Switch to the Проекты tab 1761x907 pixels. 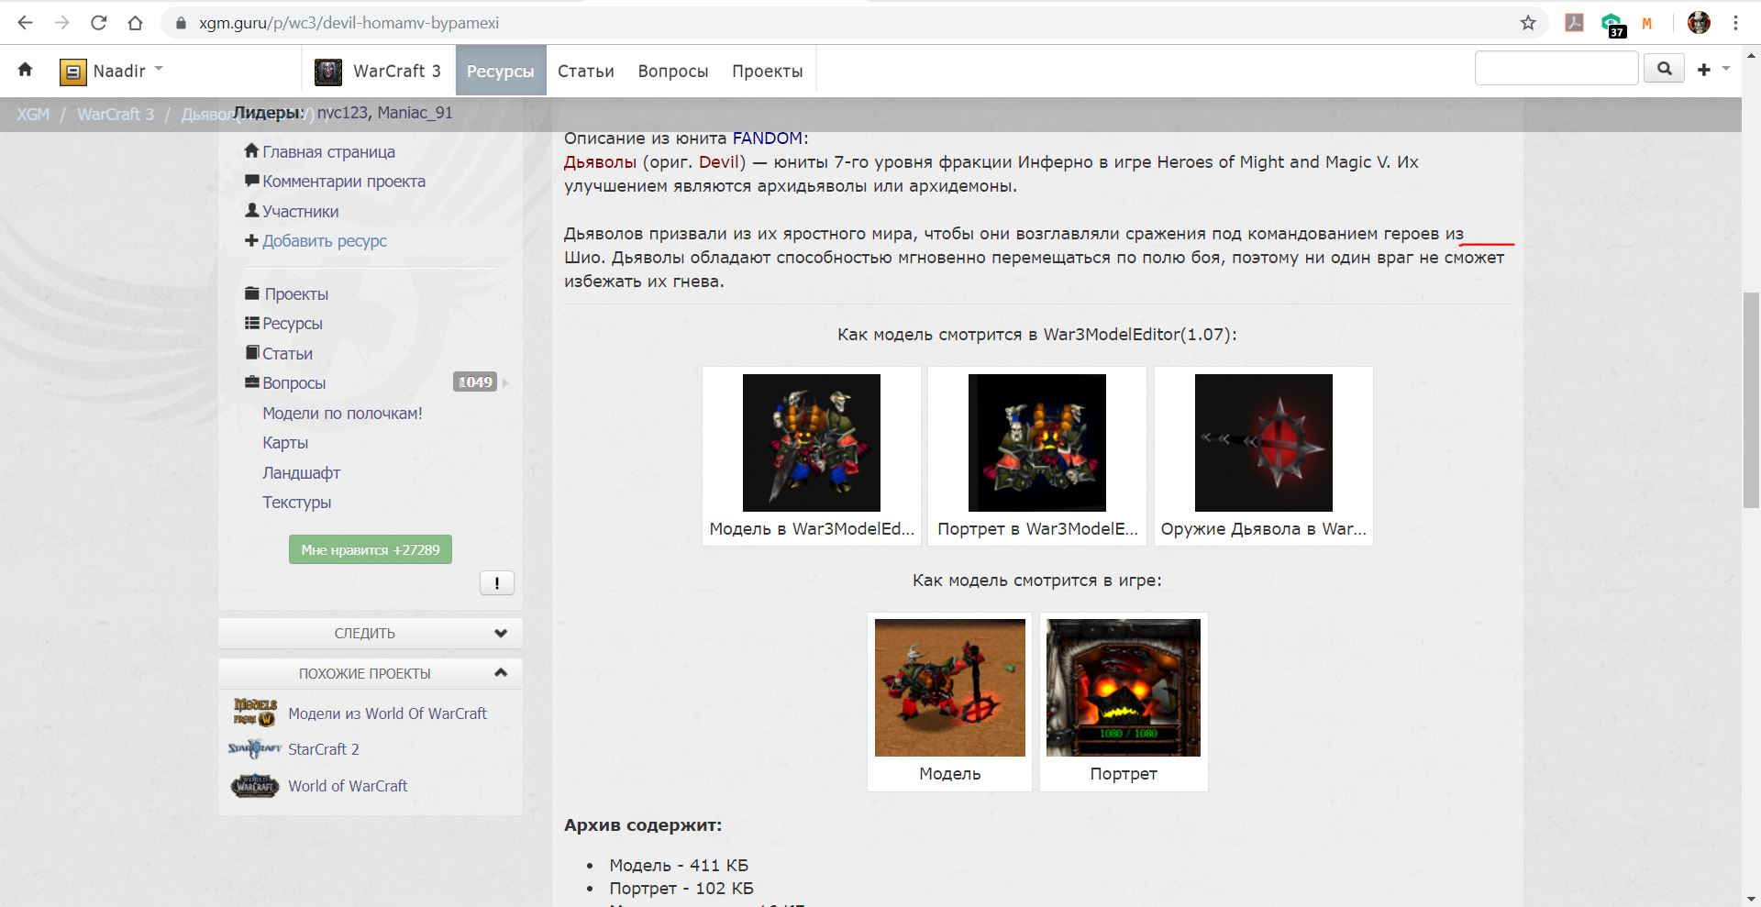768,71
